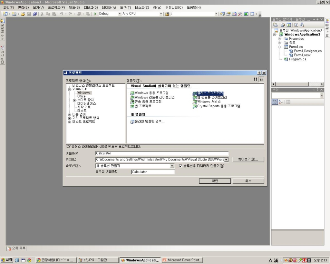
Task: Click the Categorized icon in Properties panel
Action: tap(275, 102)
